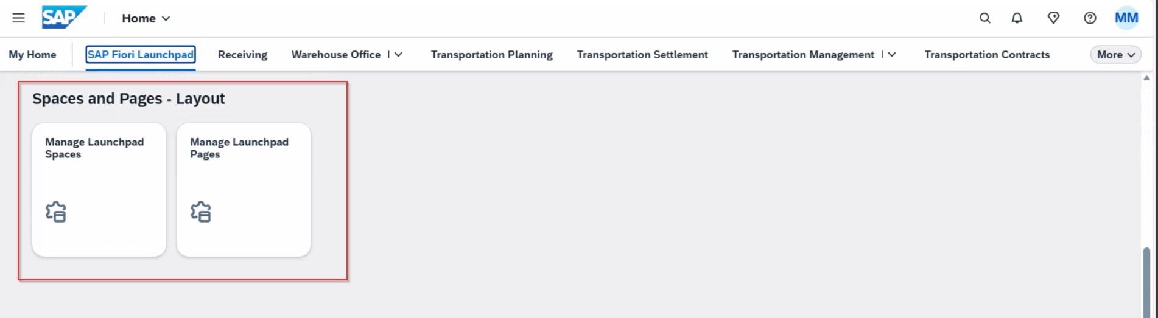Click the Manage Launchpad Spaces tile icon
The width and height of the screenshot is (1158, 318).
tap(56, 212)
